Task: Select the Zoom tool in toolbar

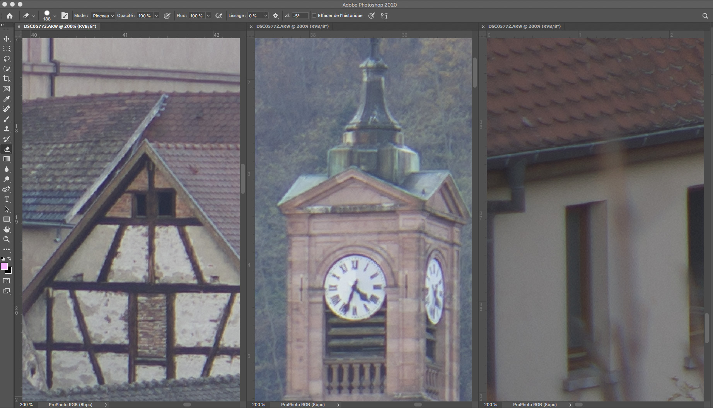Action: (7, 239)
